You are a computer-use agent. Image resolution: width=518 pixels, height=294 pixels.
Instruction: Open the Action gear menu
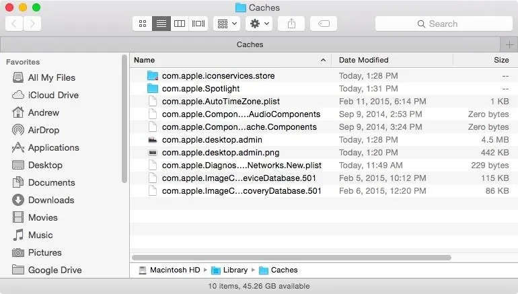259,24
